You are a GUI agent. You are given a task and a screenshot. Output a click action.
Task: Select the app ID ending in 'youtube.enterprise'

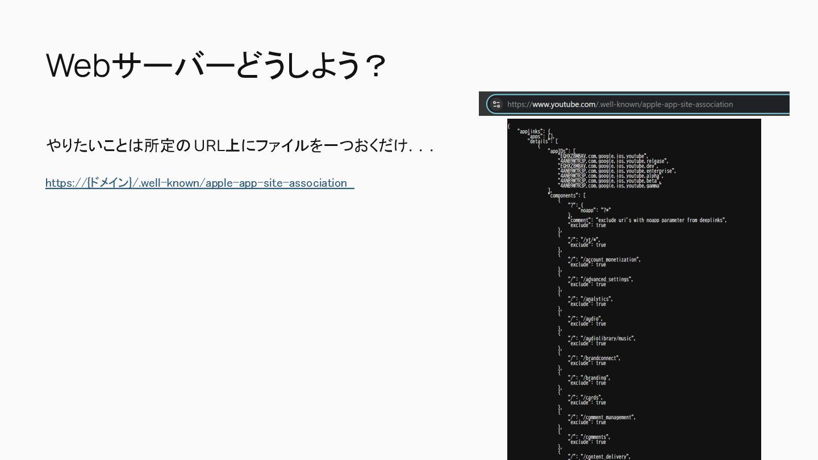(617, 171)
